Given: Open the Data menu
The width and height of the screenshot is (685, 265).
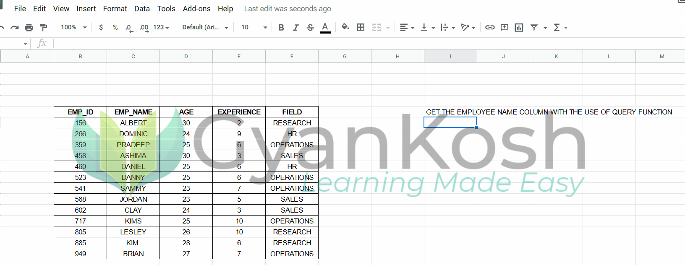Looking at the screenshot, I should coord(142,8).
